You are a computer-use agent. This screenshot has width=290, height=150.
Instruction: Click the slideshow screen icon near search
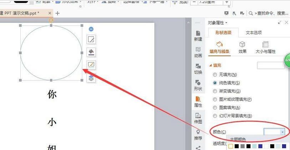point(227,13)
